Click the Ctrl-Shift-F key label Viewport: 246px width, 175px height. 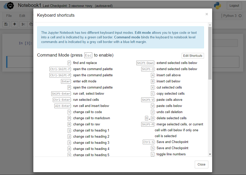(60, 69)
